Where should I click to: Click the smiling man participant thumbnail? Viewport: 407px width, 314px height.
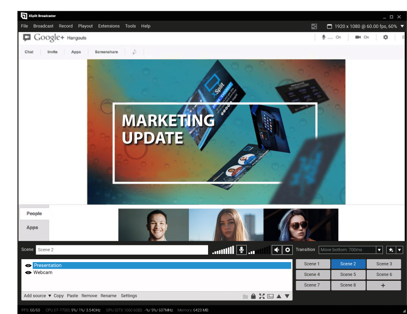point(154,225)
